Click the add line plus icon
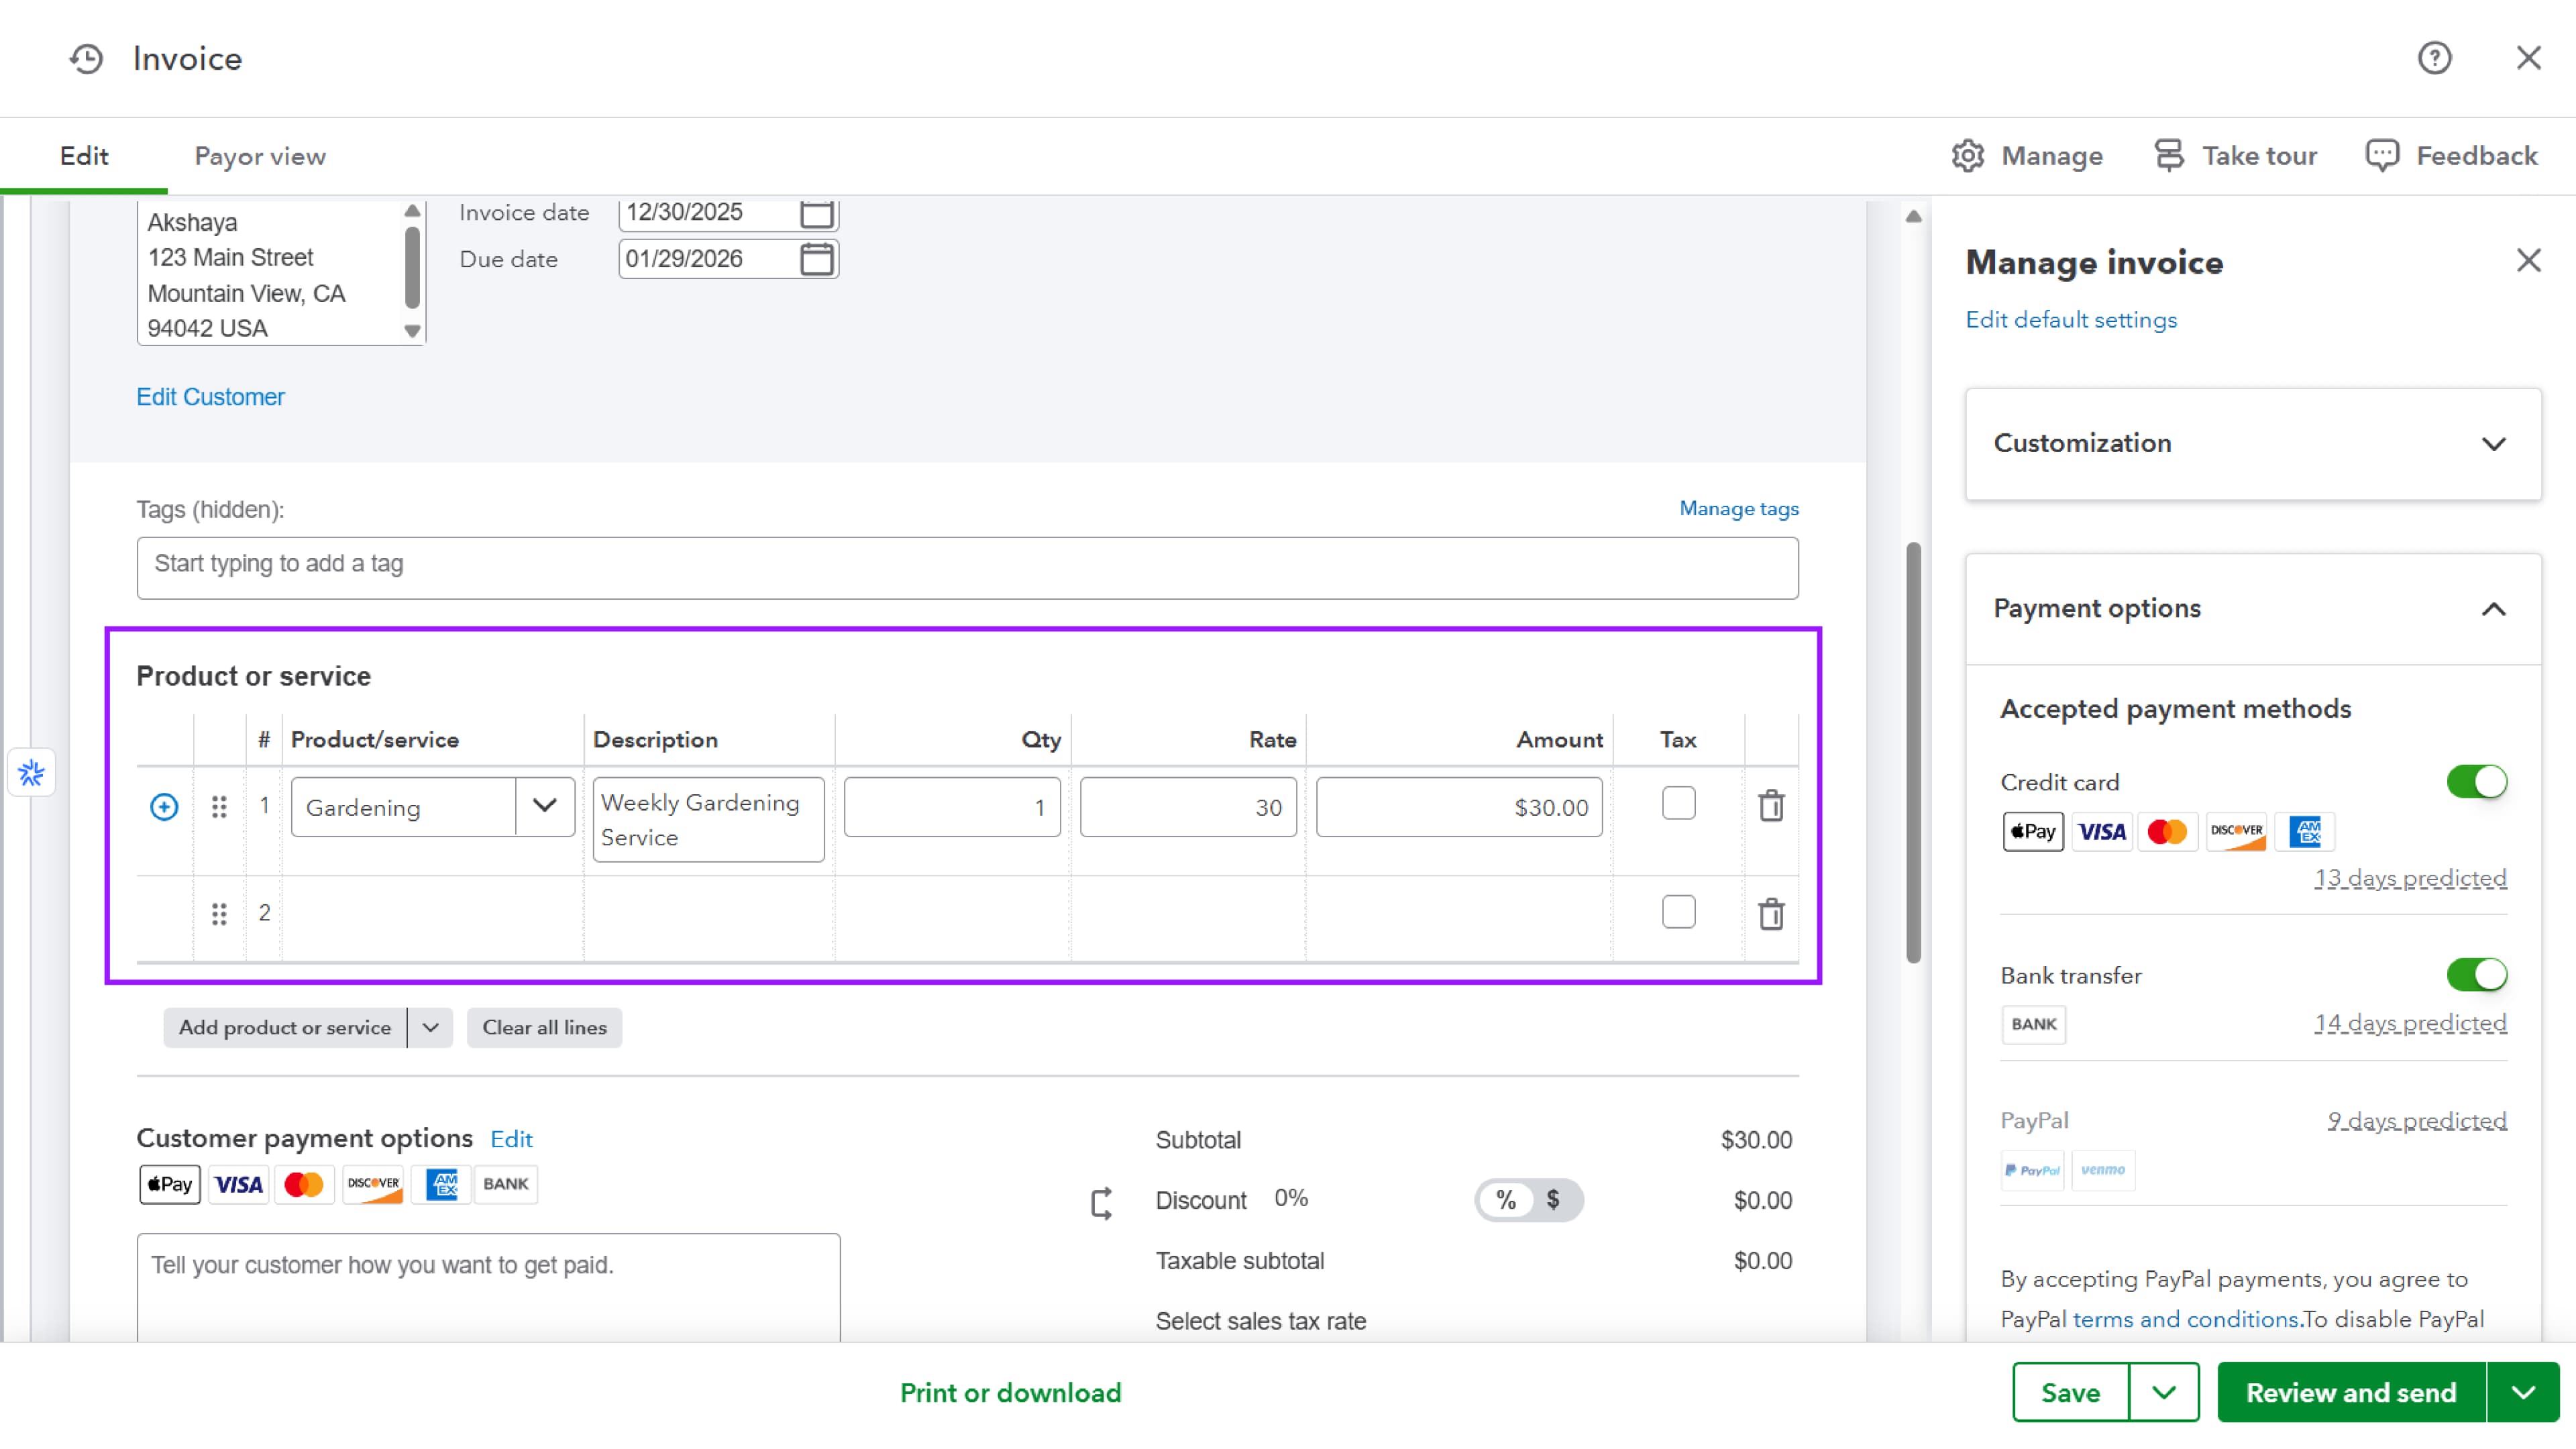Viewport: 2576px width, 1449px height. pos(164,807)
